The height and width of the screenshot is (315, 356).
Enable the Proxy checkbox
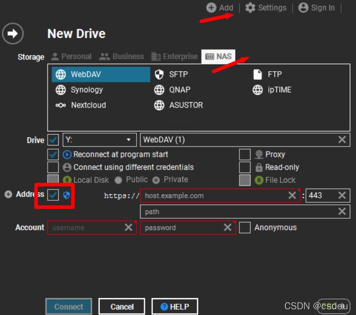[x=244, y=155]
